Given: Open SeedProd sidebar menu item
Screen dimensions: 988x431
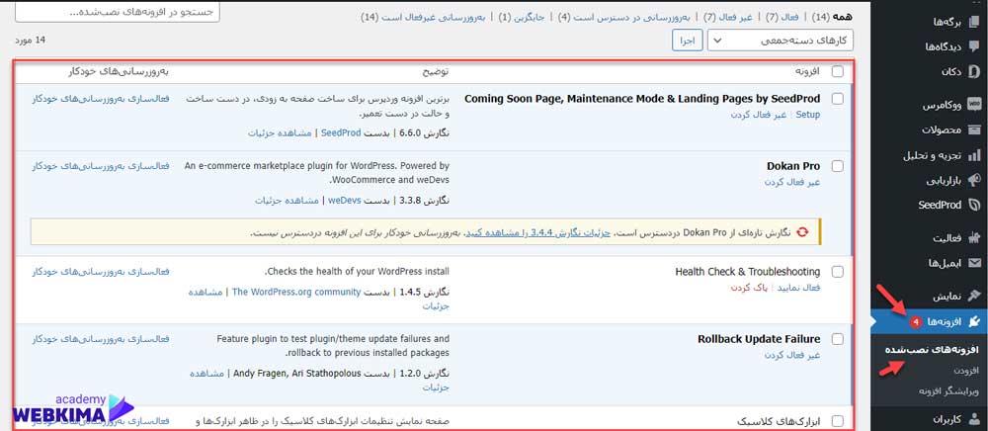Looking at the screenshot, I should pos(940,205).
